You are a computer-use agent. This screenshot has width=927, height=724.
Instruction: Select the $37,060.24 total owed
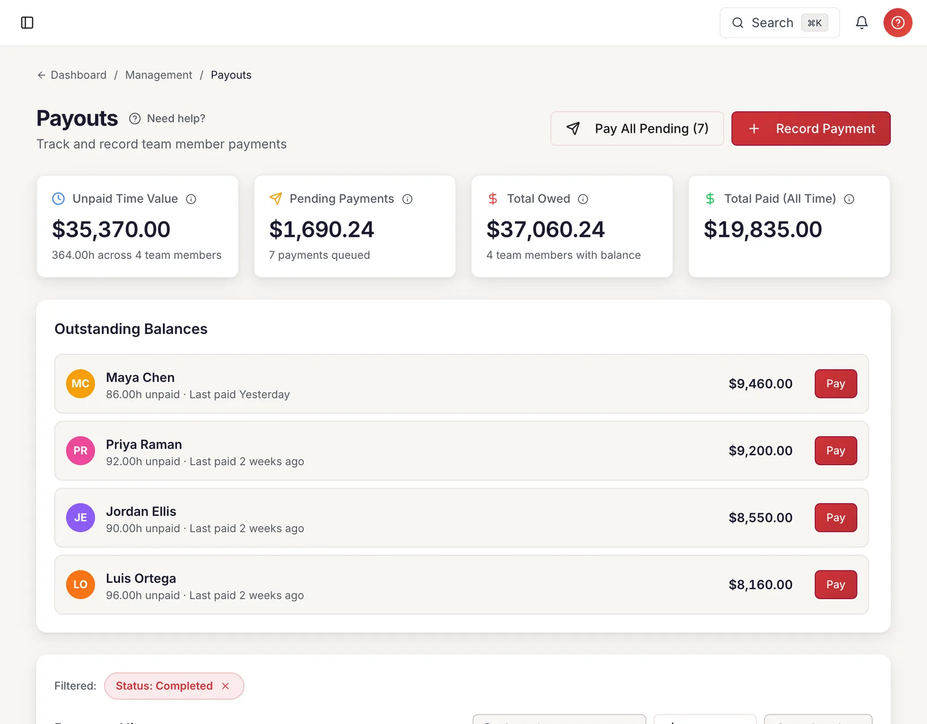pos(545,229)
